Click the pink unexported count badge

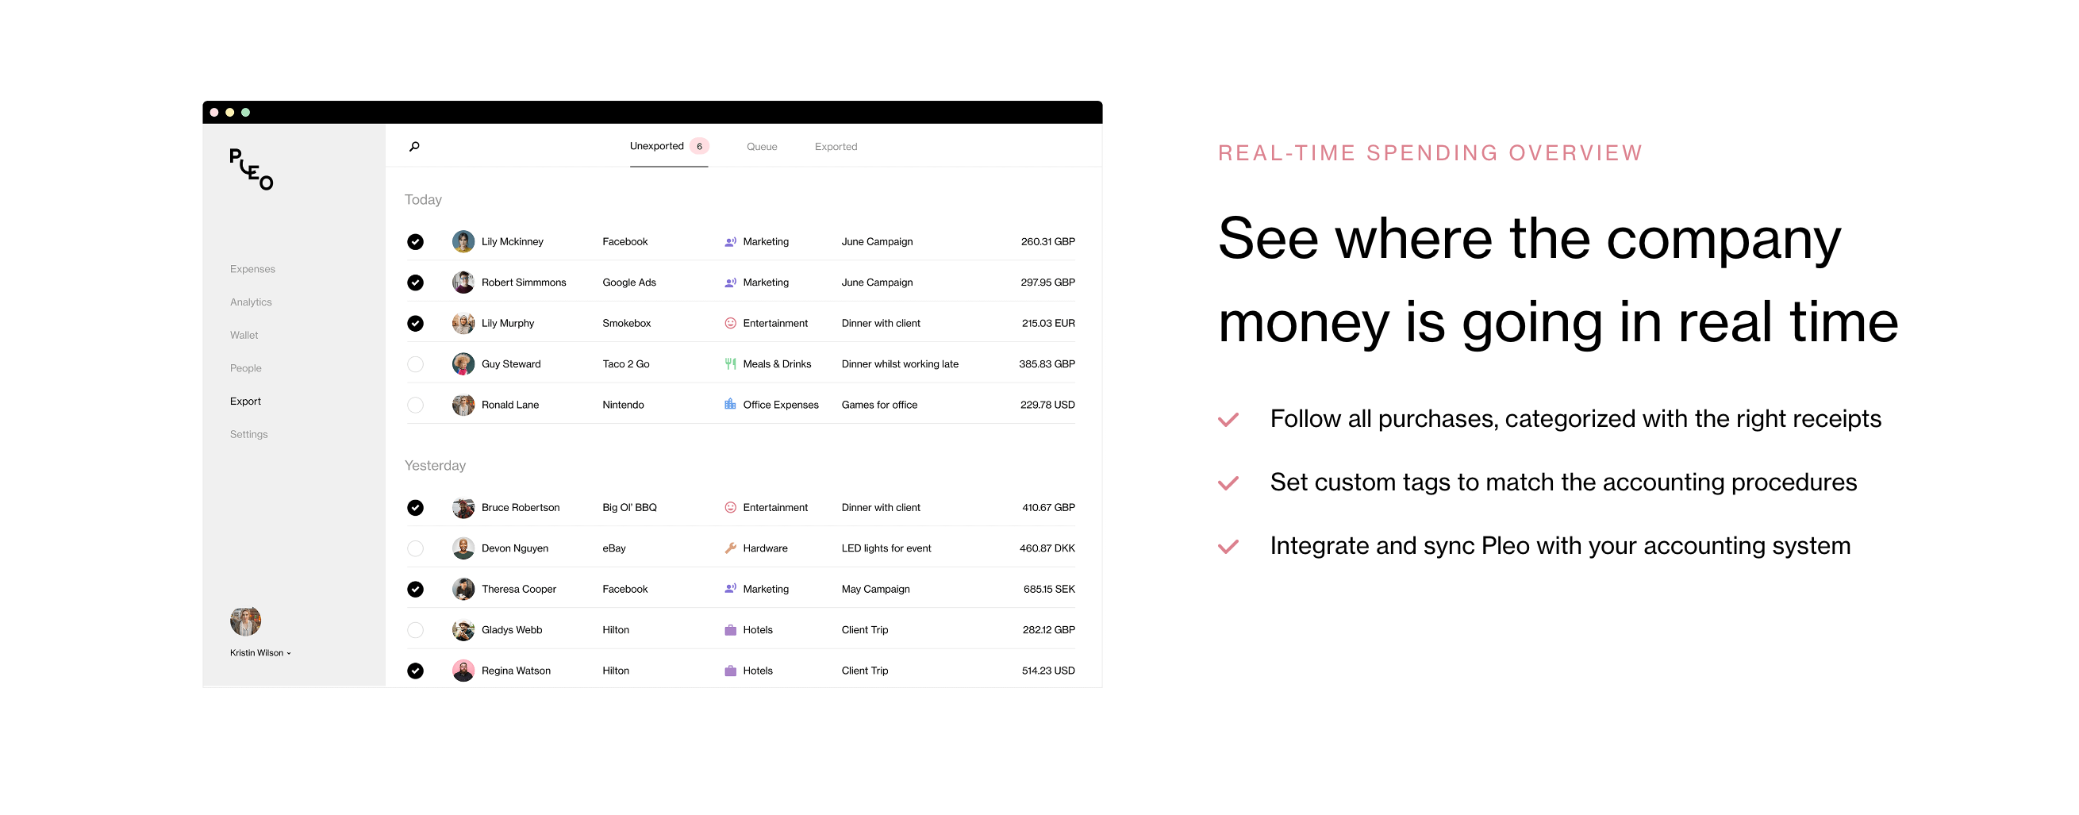700,146
